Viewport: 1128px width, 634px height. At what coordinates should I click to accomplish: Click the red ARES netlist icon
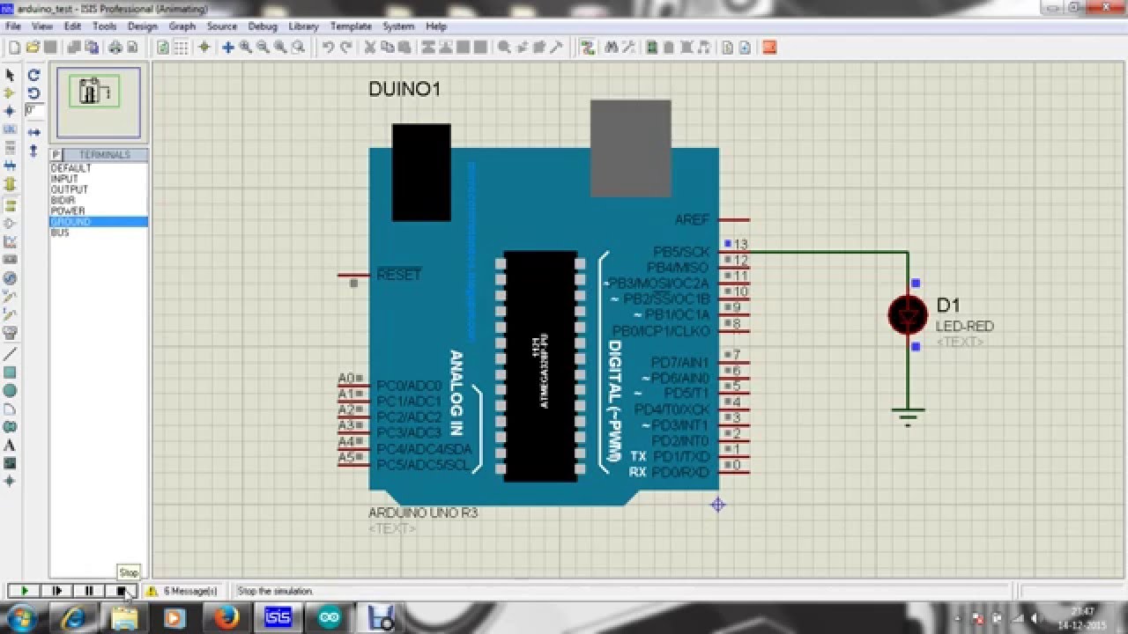pos(769,48)
